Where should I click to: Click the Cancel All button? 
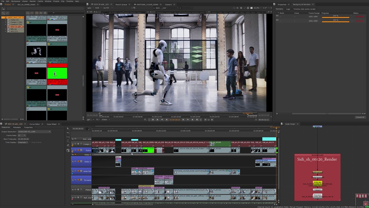pos(360,117)
